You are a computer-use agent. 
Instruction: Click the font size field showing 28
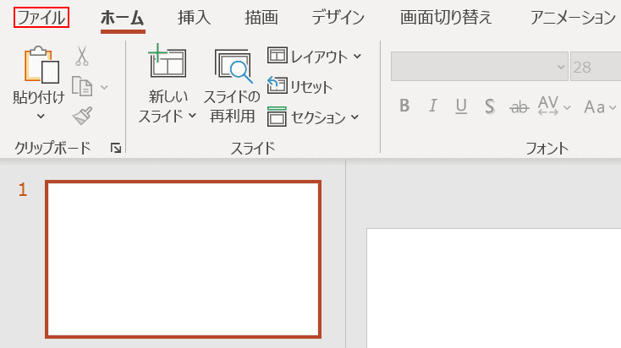coord(596,67)
